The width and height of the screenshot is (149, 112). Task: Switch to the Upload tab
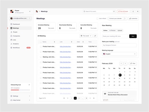click(120, 30)
